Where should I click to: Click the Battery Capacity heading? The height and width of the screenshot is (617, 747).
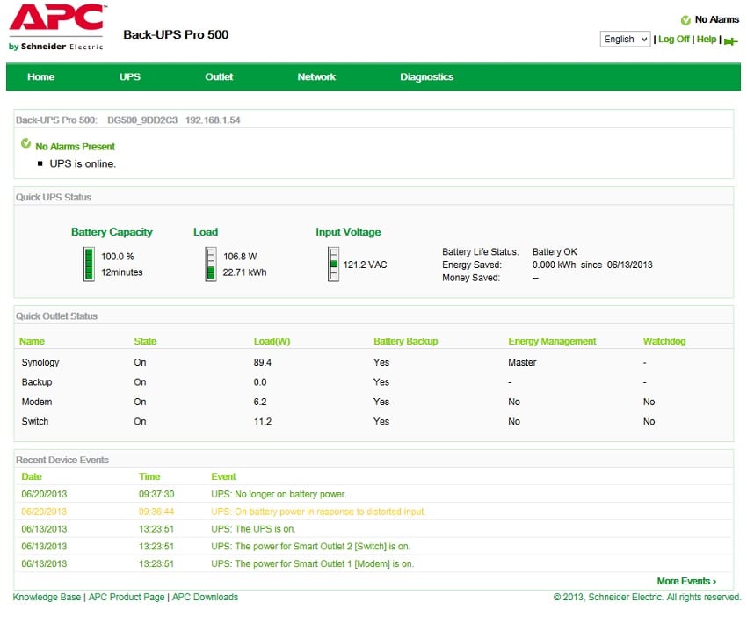click(112, 232)
